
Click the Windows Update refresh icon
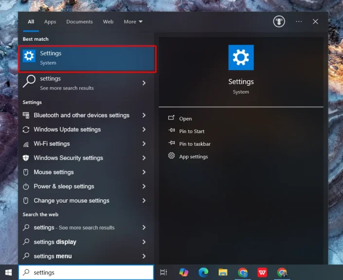26,129
